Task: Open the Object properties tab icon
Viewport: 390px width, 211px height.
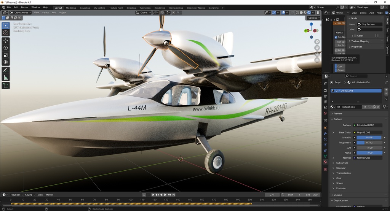Action: click(325, 128)
